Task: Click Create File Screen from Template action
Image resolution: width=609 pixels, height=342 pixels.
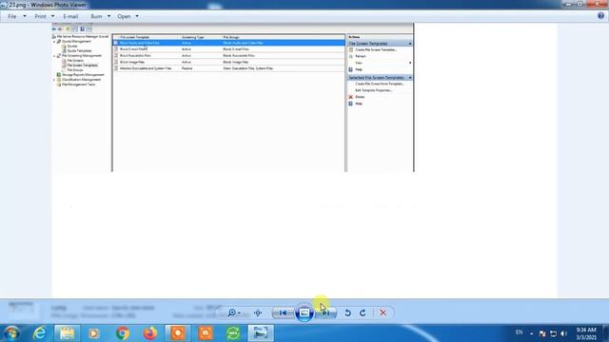Action: [380, 84]
